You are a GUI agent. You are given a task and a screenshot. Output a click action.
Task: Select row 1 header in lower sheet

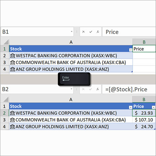[x=4, y=106]
